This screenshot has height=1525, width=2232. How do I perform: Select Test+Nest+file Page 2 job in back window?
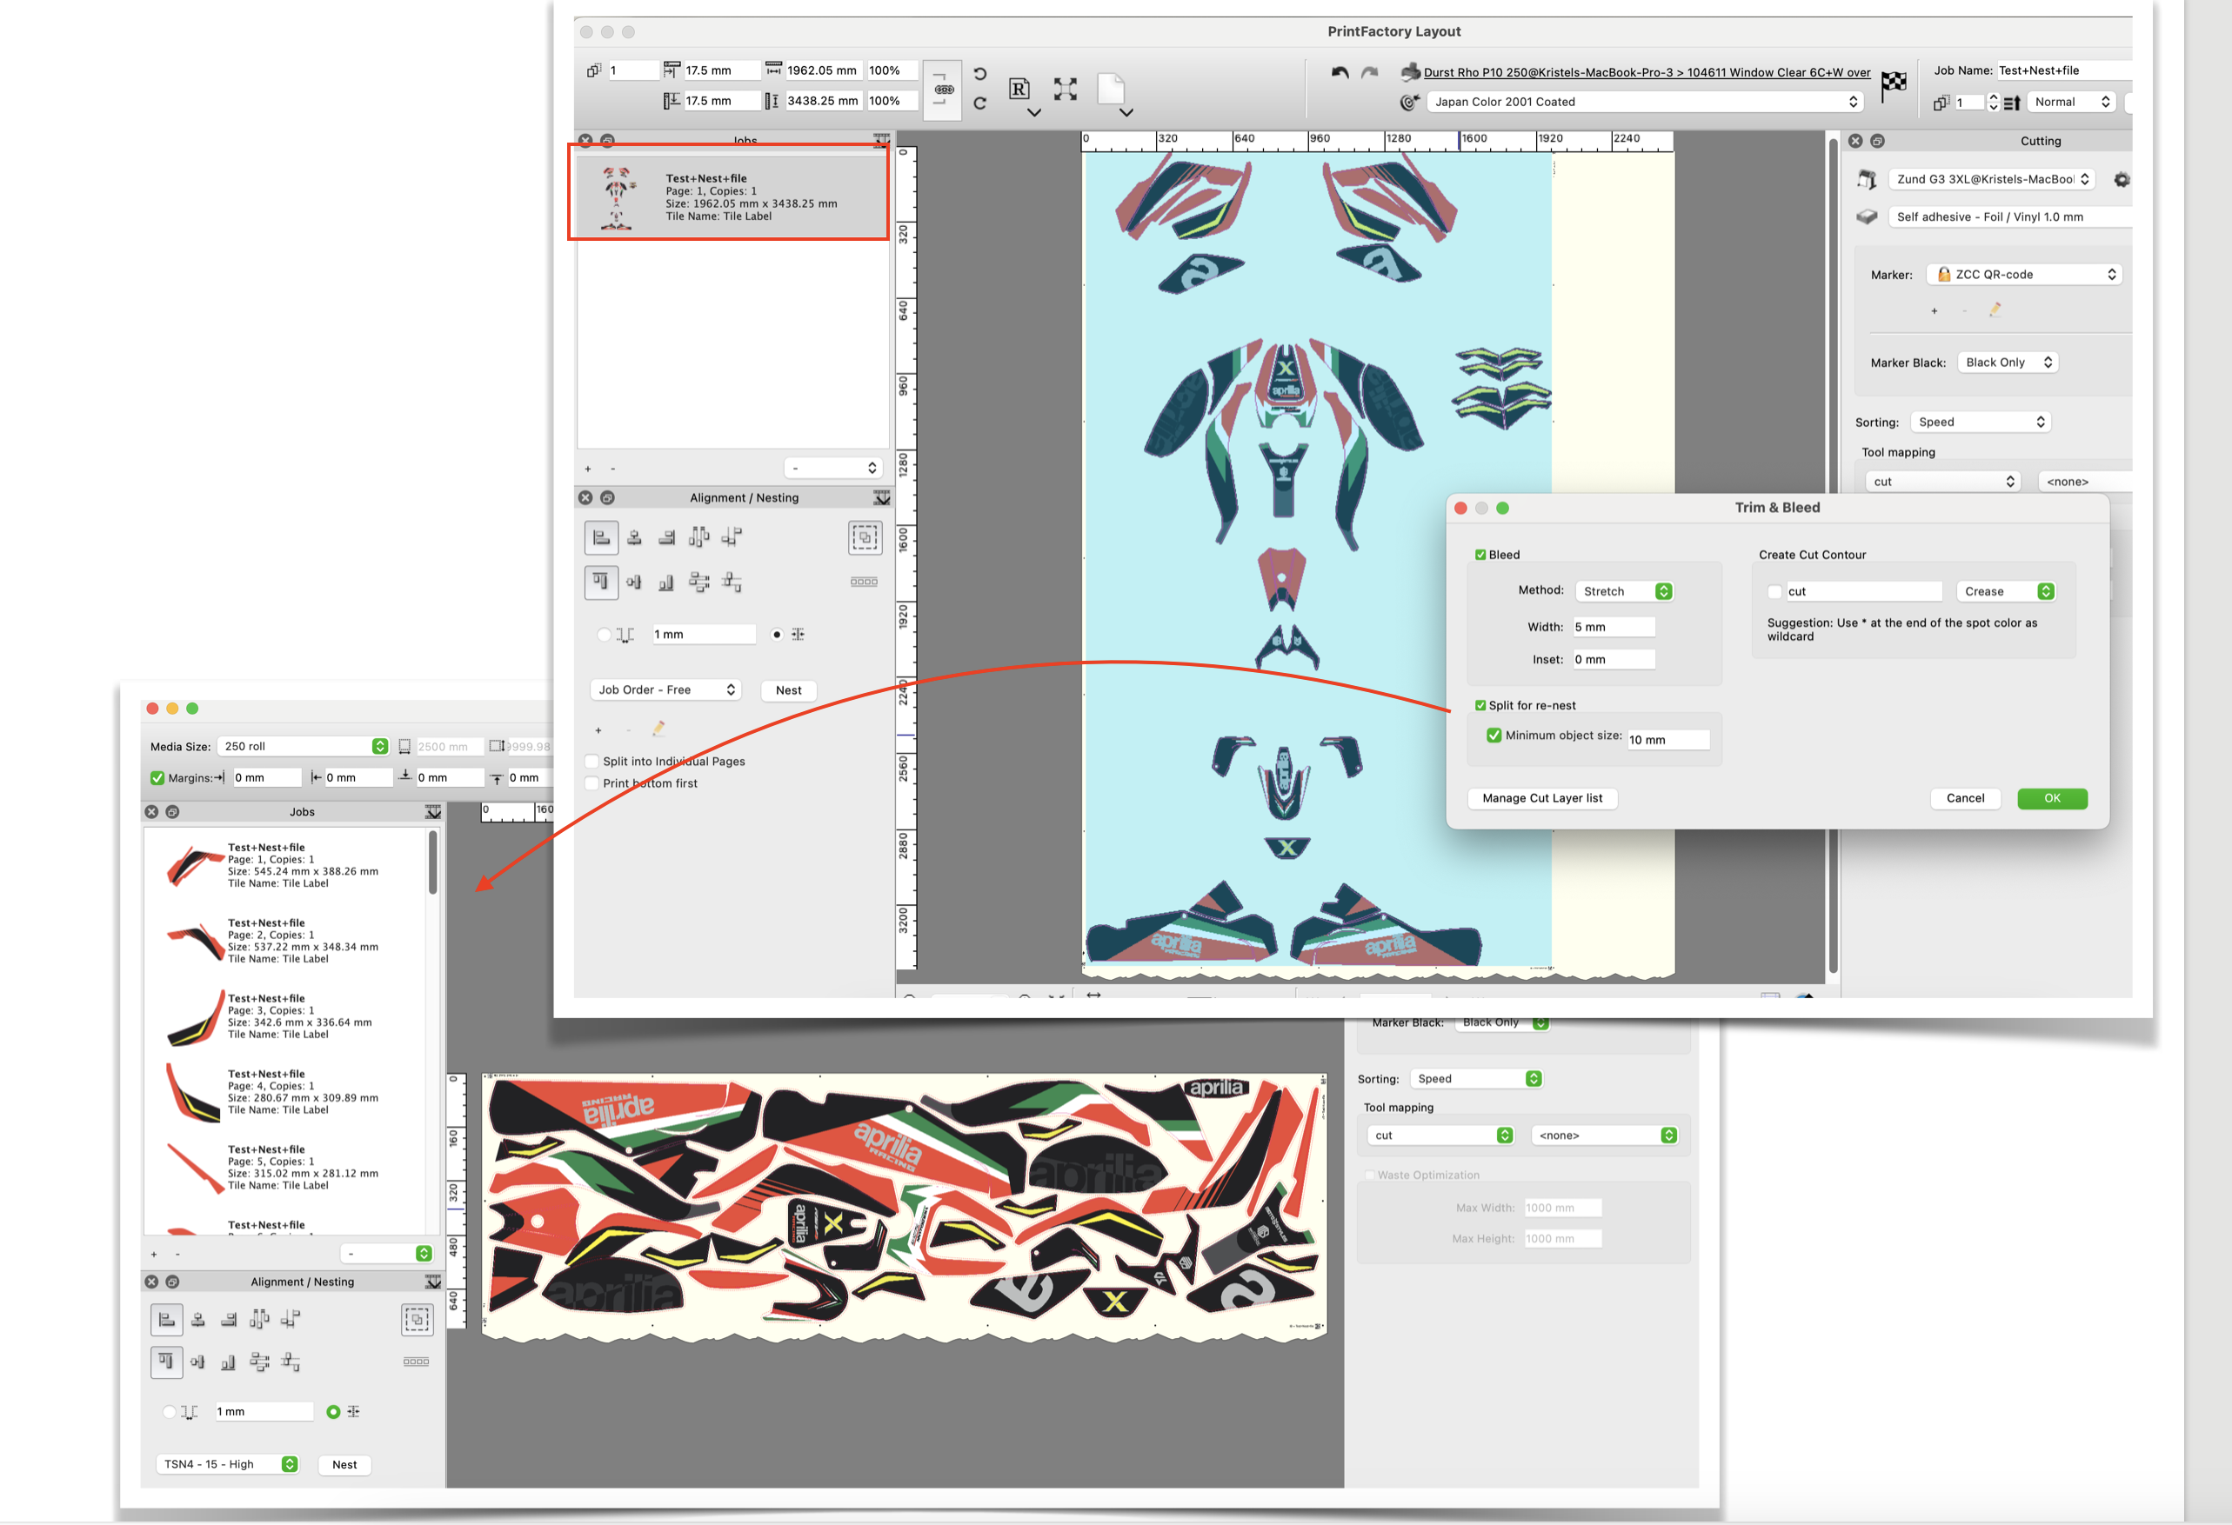[285, 942]
